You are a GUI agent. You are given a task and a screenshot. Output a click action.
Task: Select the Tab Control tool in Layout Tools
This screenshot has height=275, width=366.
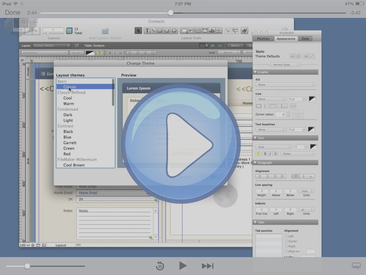(x=198, y=31)
